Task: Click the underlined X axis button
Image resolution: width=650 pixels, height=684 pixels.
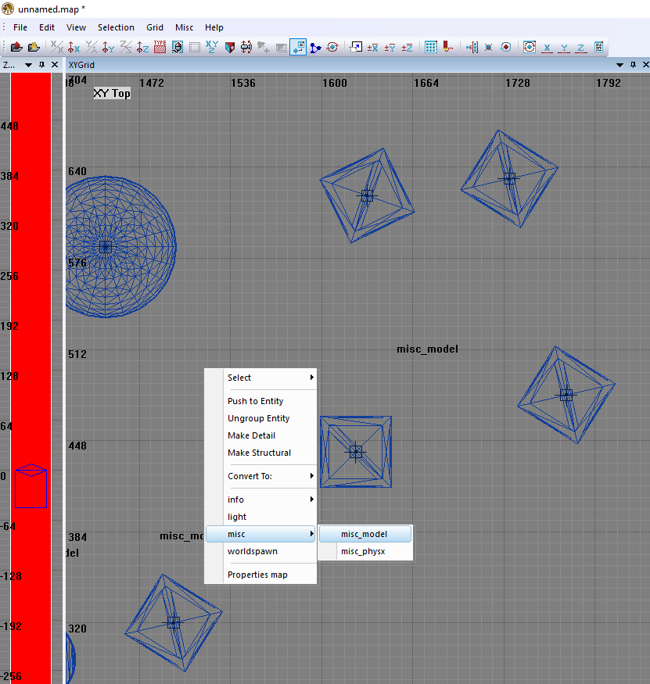Action: click(x=547, y=47)
